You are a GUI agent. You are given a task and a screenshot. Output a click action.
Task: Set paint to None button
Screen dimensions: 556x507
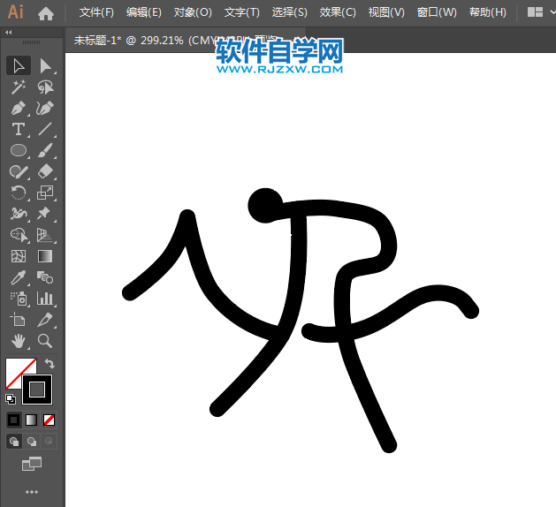(49, 420)
